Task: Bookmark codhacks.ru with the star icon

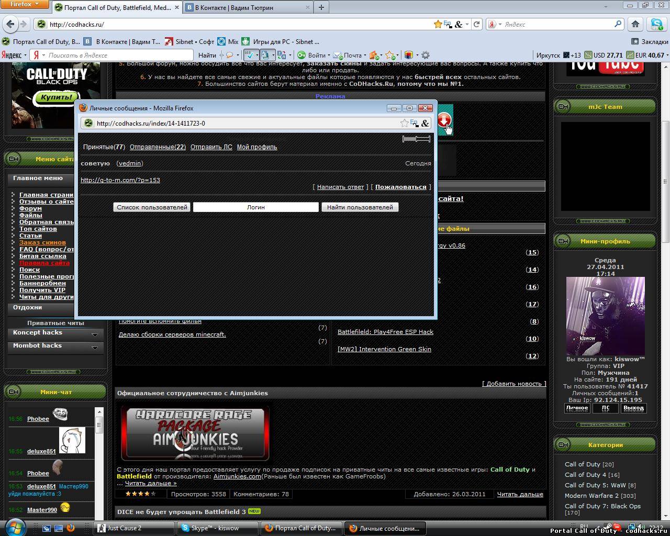Action: coord(438,24)
